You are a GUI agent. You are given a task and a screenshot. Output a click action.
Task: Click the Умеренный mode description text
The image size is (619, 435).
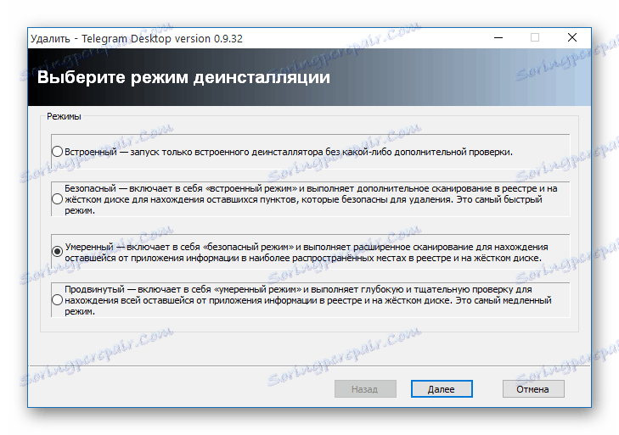[307, 253]
